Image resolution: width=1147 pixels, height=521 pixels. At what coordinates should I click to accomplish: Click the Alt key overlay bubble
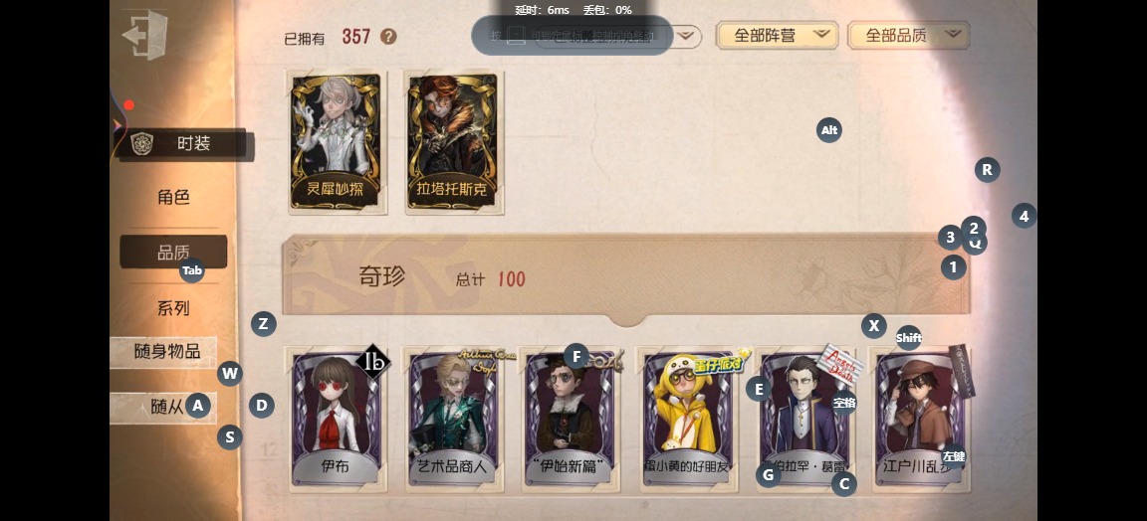tap(828, 131)
